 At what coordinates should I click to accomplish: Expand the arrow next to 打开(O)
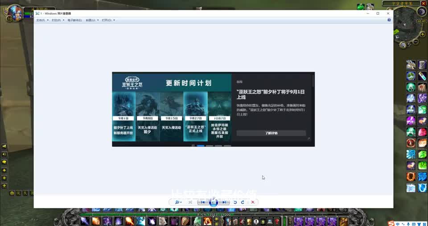coord(114,20)
